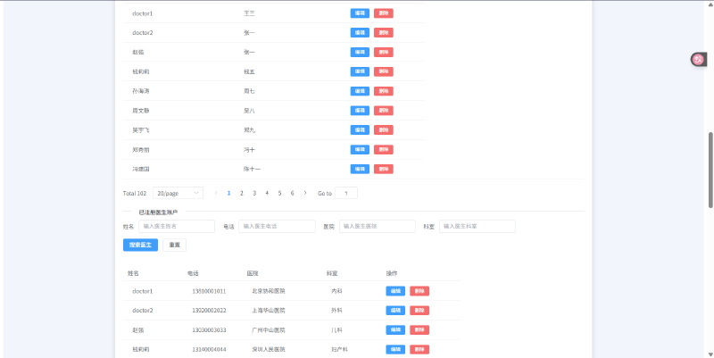Focus the 科室 department input field
This screenshot has width=714, height=358.
(477, 227)
